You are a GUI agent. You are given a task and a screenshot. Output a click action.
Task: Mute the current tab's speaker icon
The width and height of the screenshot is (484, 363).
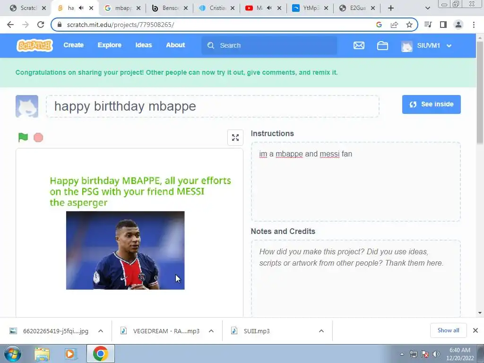[x=81, y=8]
